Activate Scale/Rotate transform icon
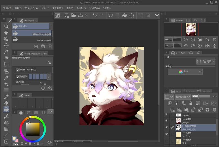This screenshot has width=219, height=147. tap(132, 15)
